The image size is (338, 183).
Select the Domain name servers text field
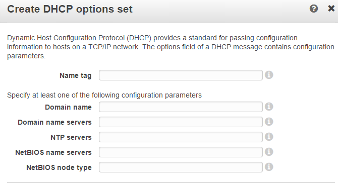click(x=181, y=122)
